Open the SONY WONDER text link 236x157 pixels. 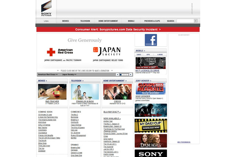143,96
